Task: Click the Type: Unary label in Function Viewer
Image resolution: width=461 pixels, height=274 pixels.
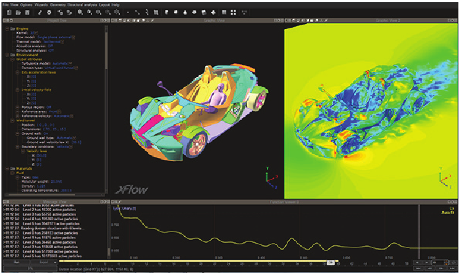Action: (124, 208)
